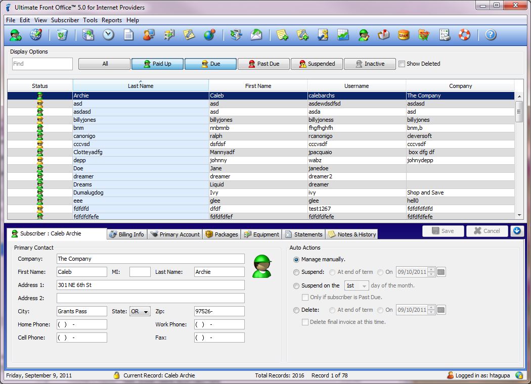Click the cash register toolbar icon
Image resolution: width=531 pixels, height=384 pixels.
pyautogui.click(x=236, y=35)
